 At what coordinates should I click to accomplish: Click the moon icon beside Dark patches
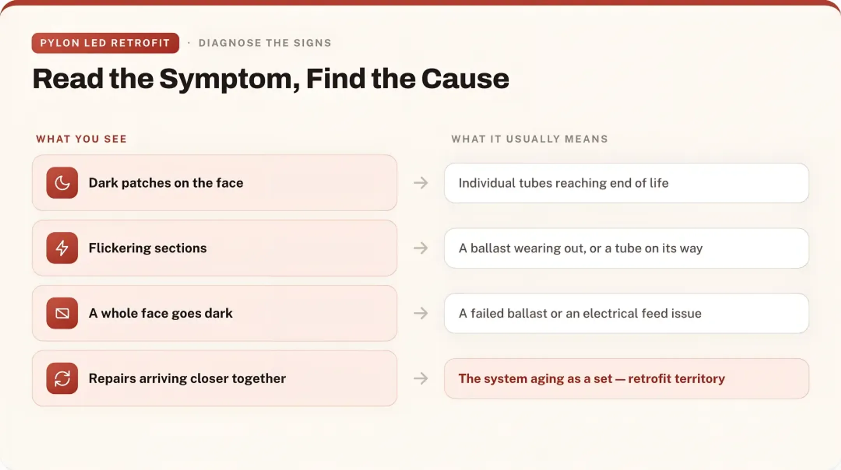pyautogui.click(x=62, y=183)
